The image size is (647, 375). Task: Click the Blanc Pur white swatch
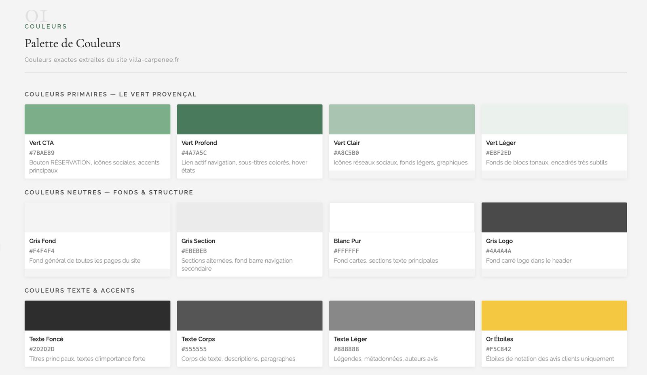[402, 217]
